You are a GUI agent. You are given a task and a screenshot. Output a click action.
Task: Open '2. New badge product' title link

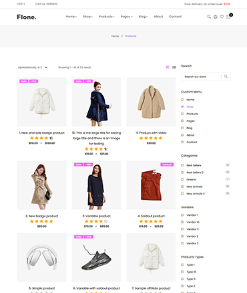41,216
